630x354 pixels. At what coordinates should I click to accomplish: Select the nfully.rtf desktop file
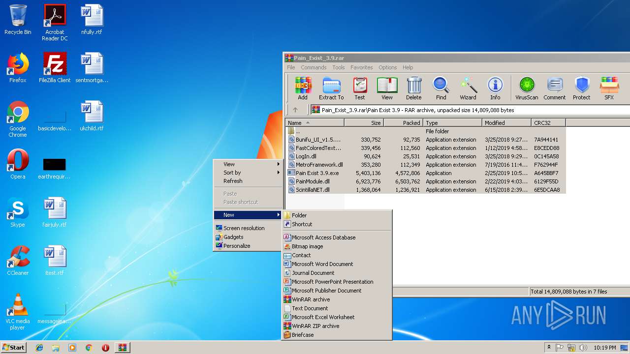click(92, 20)
